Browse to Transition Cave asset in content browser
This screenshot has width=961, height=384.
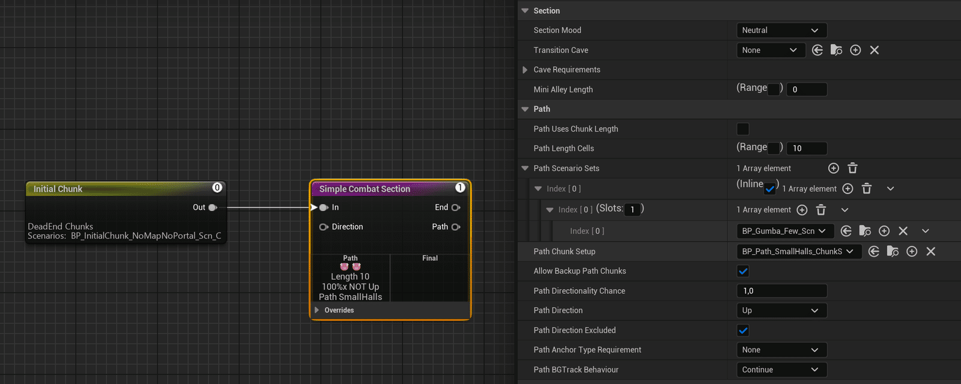(x=836, y=50)
